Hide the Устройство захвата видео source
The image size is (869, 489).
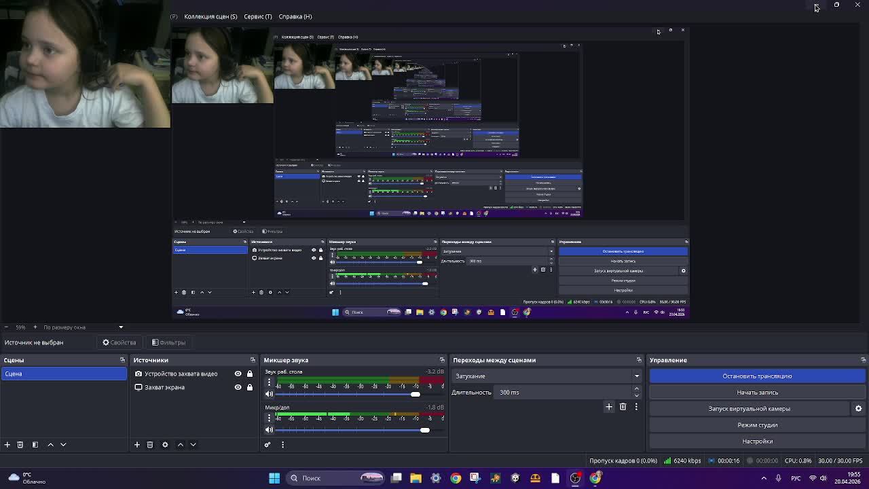(x=238, y=374)
